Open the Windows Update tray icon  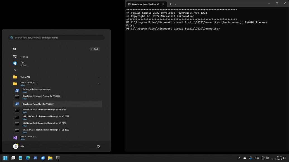[x=250, y=158]
